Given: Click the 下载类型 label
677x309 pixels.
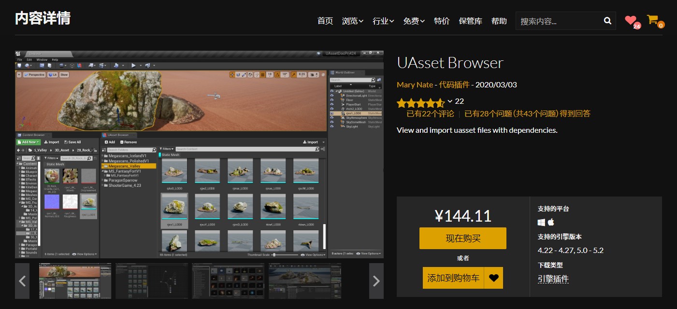Looking at the screenshot, I should click(x=550, y=265).
